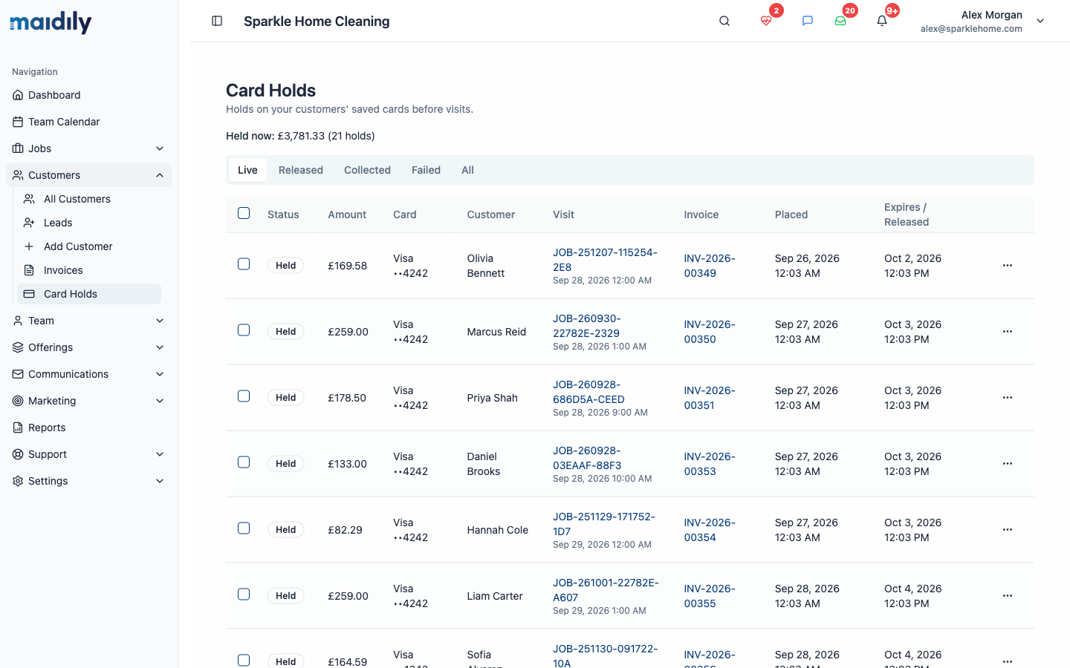
Task: Open the notifications bell icon
Action: [882, 21]
